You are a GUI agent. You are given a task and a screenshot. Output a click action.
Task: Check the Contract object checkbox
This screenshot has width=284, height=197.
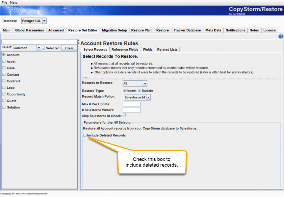(x=4, y=81)
